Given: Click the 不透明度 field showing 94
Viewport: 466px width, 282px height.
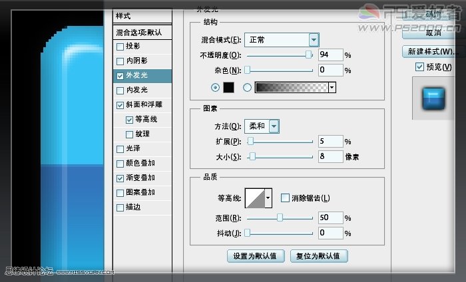Looking at the screenshot, I should click(330, 55).
